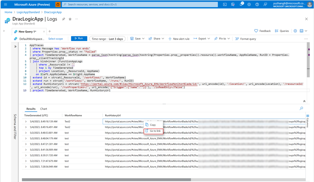The width and height of the screenshot is (314, 182).
Task: Click the DefaultWorkspace scope name
Action: (32, 39)
